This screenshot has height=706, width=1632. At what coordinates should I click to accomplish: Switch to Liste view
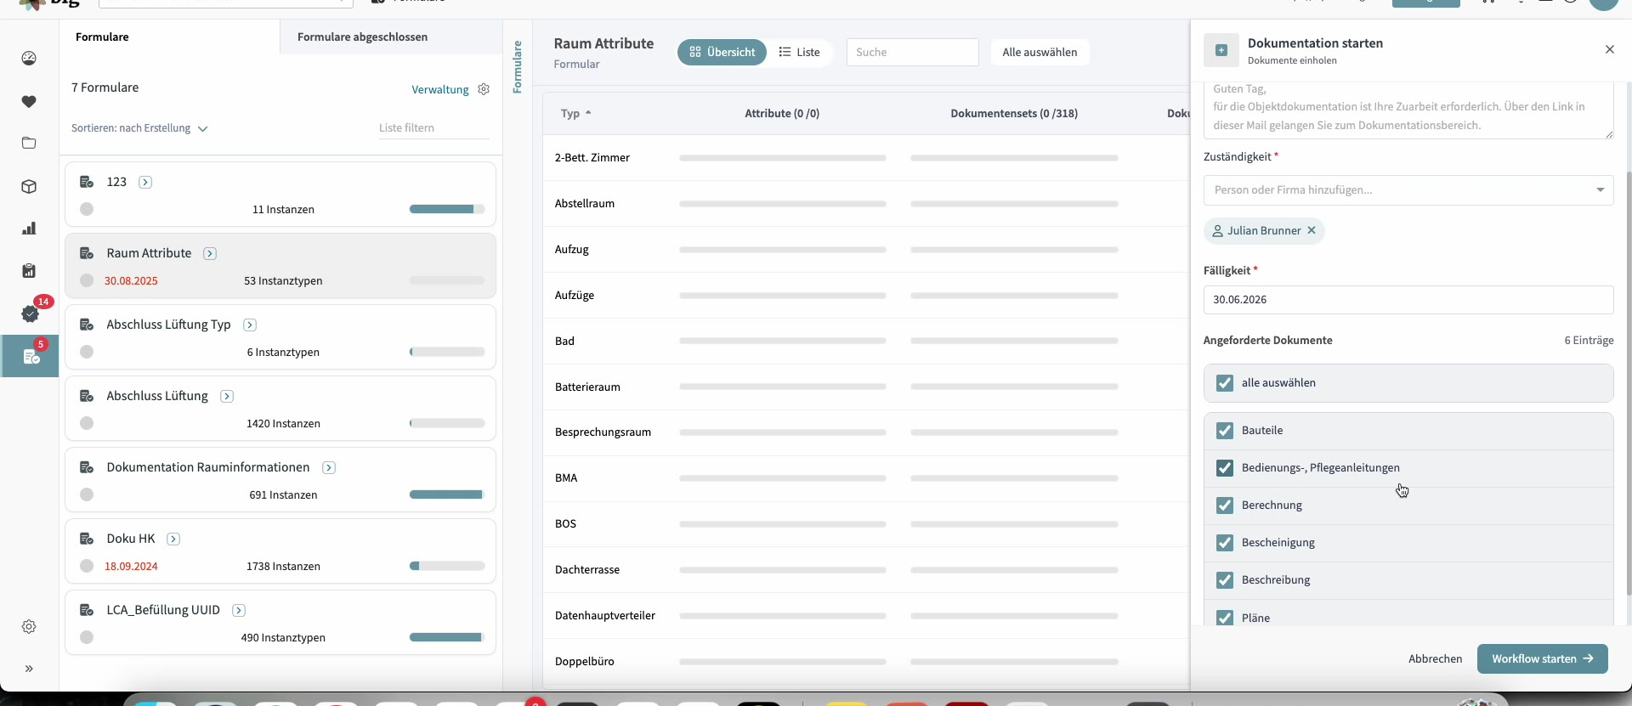point(800,52)
